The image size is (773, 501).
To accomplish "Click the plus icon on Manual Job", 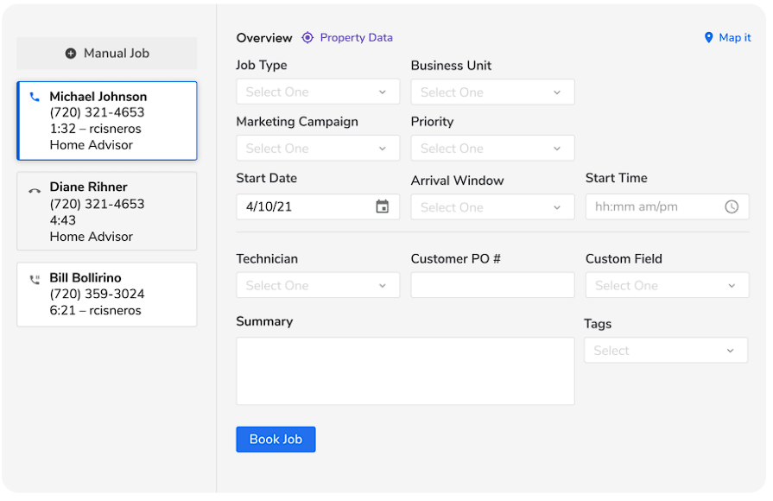I will (x=71, y=54).
